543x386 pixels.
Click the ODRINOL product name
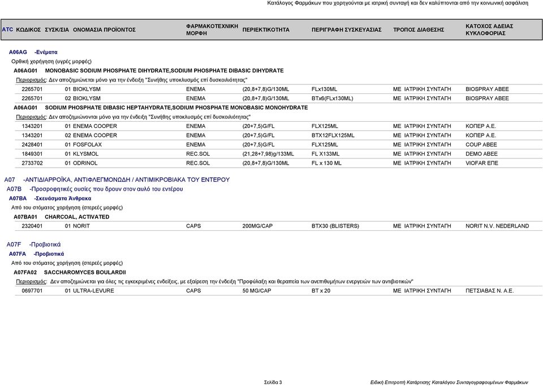(x=85, y=163)
